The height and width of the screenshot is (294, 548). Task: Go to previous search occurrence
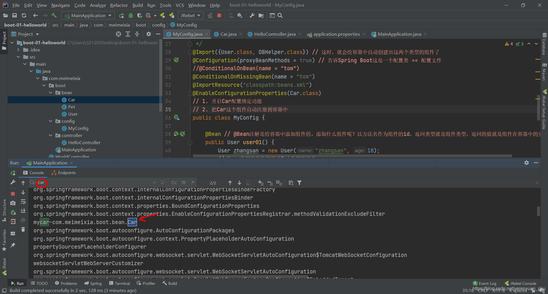click(x=230, y=183)
